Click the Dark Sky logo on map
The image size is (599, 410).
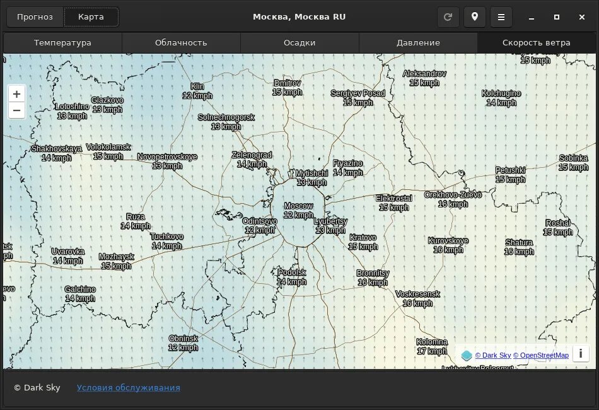tap(467, 355)
